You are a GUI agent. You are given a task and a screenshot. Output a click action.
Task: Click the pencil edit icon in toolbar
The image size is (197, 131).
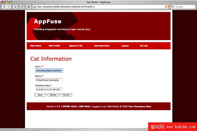[22, 7]
